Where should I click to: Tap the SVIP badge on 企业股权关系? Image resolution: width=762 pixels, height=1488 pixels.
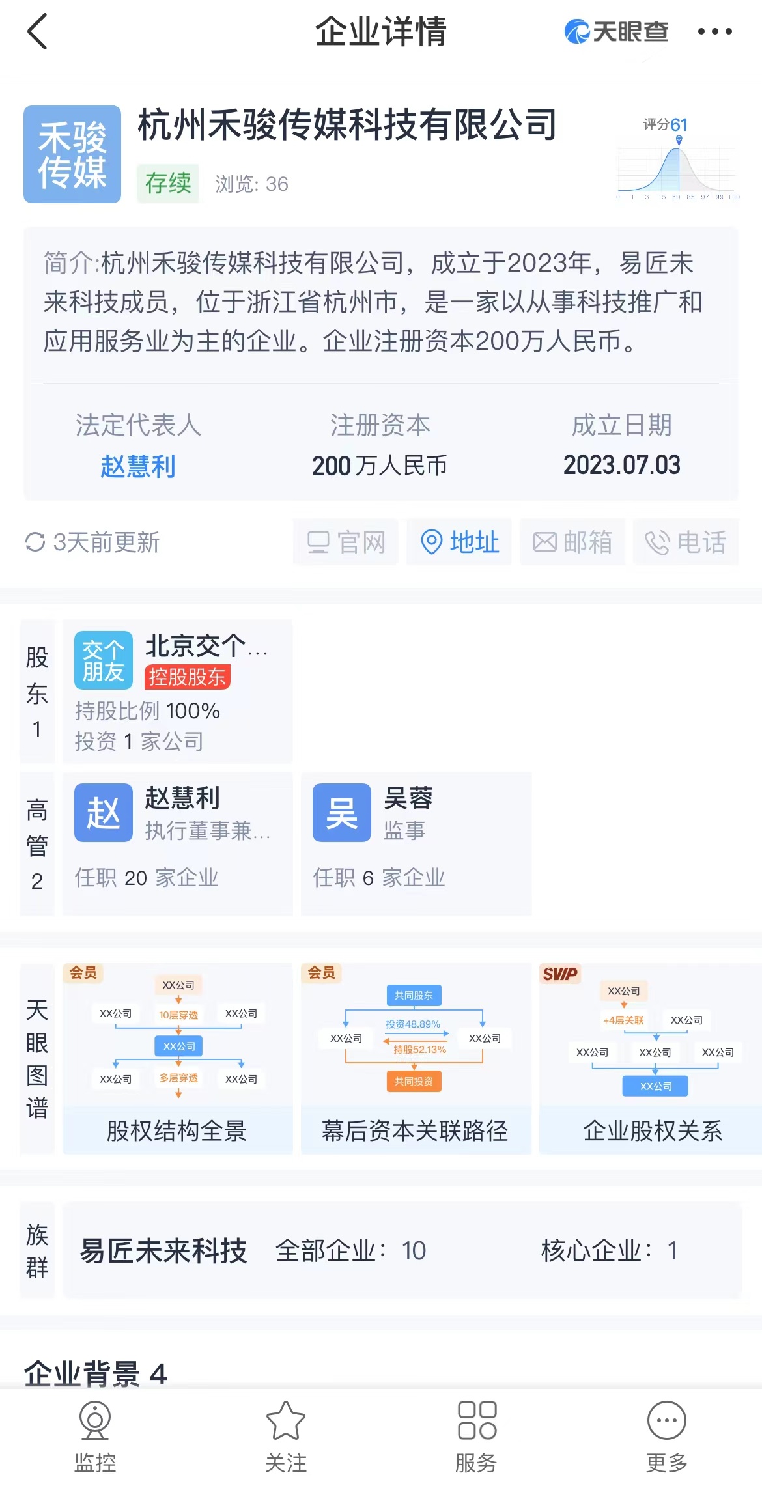(560, 974)
